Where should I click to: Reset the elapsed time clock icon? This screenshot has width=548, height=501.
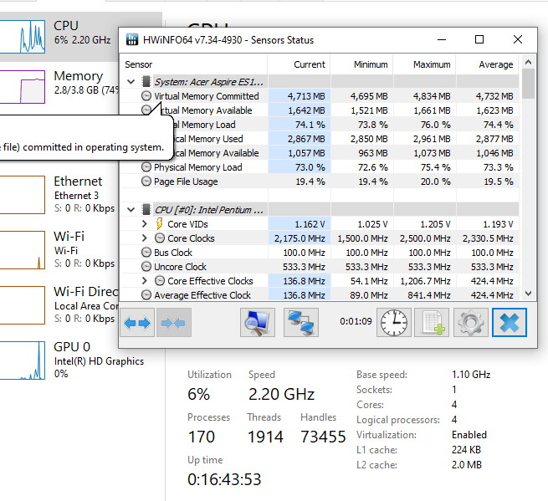click(394, 323)
